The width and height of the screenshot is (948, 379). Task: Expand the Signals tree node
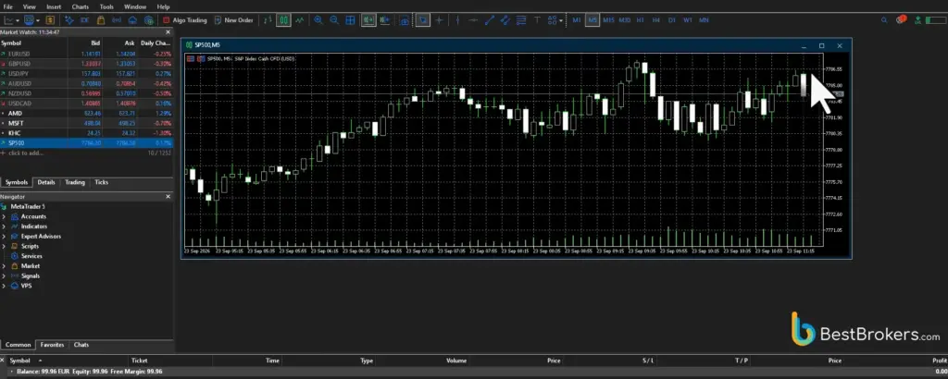pyautogui.click(x=4, y=275)
